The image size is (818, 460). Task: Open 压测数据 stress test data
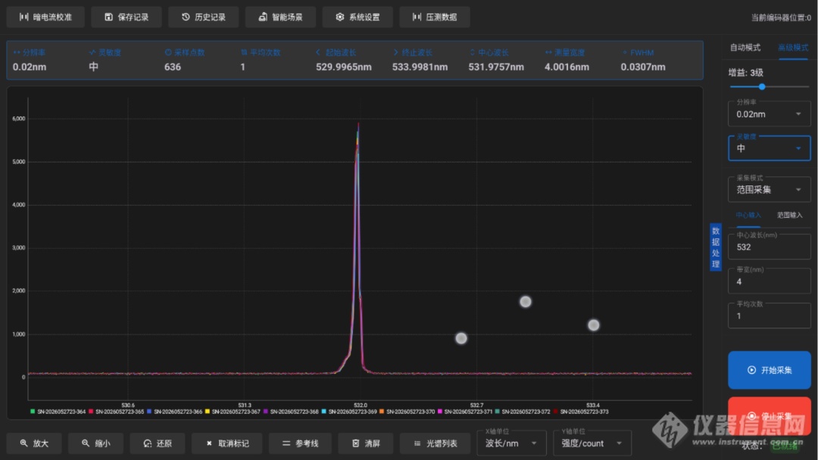435,17
